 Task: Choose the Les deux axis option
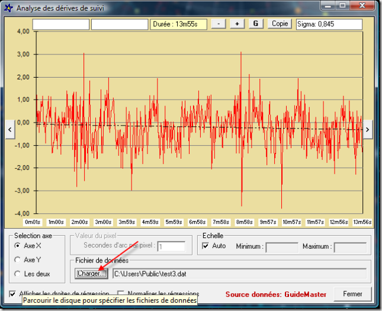18,274
